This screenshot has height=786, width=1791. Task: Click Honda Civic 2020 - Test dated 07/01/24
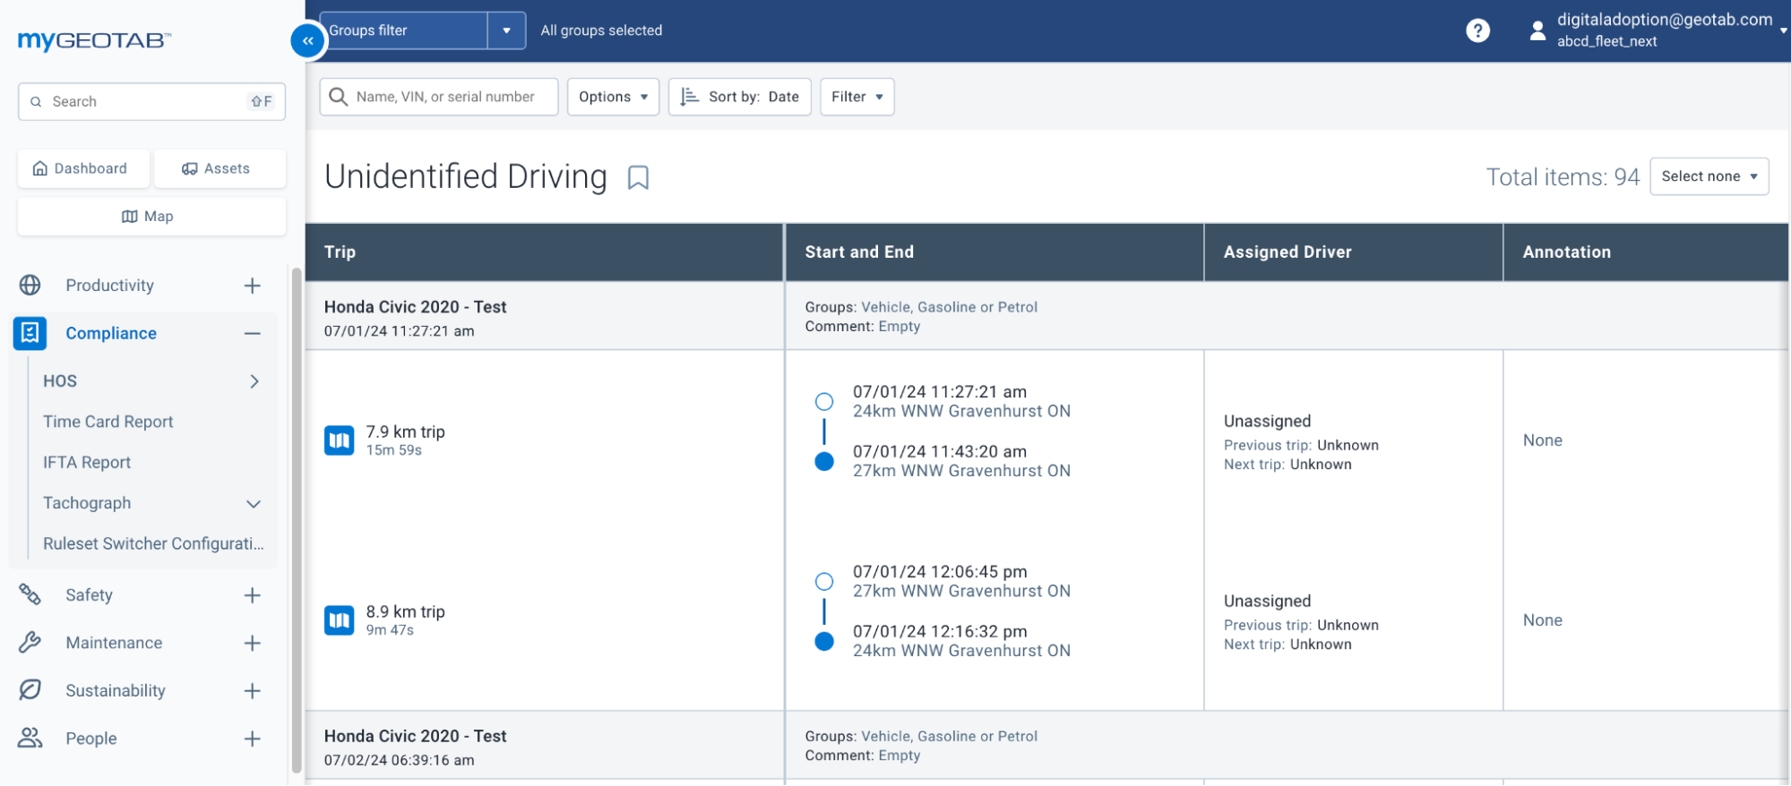click(415, 307)
